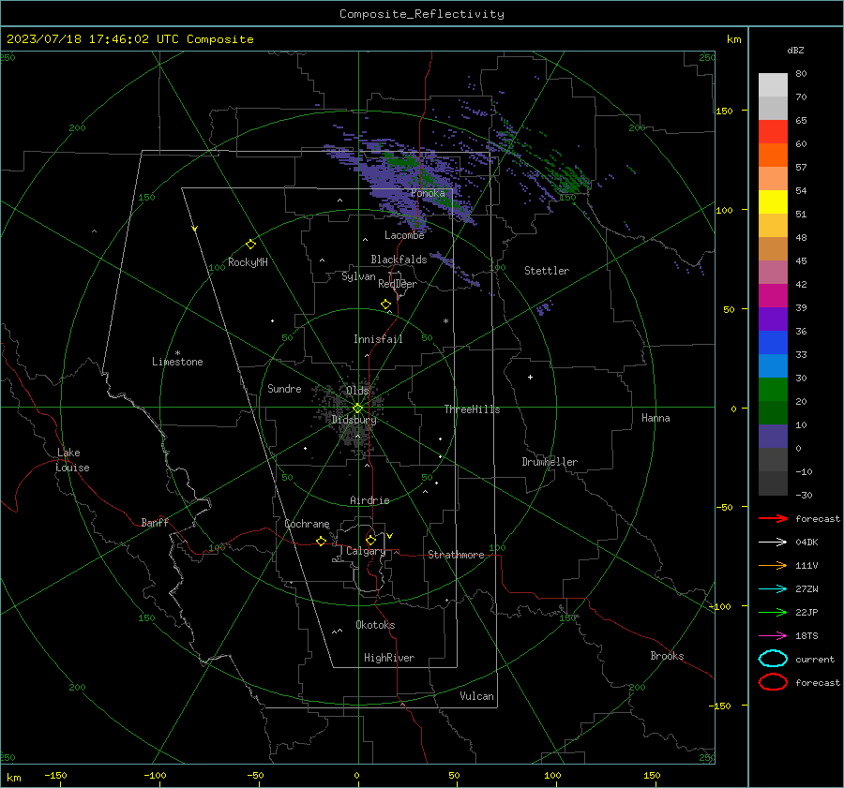This screenshot has width=844, height=788.
Task: Click the RockyMH label
Action: coord(248,262)
